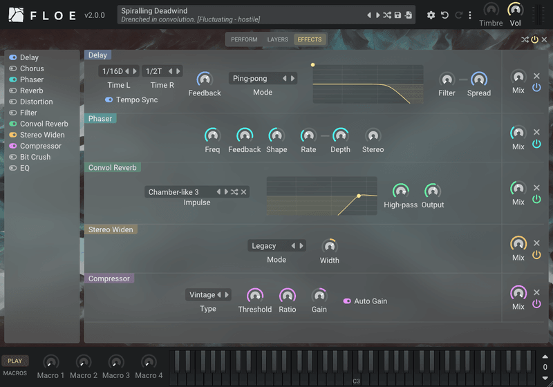Image resolution: width=553 pixels, height=387 pixels.
Task: Clear the Chamber-like 3 impulse with X
Action: tap(243, 192)
